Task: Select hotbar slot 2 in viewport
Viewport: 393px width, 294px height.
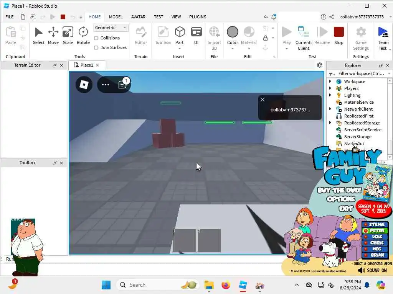Action: click(x=209, y=240)
